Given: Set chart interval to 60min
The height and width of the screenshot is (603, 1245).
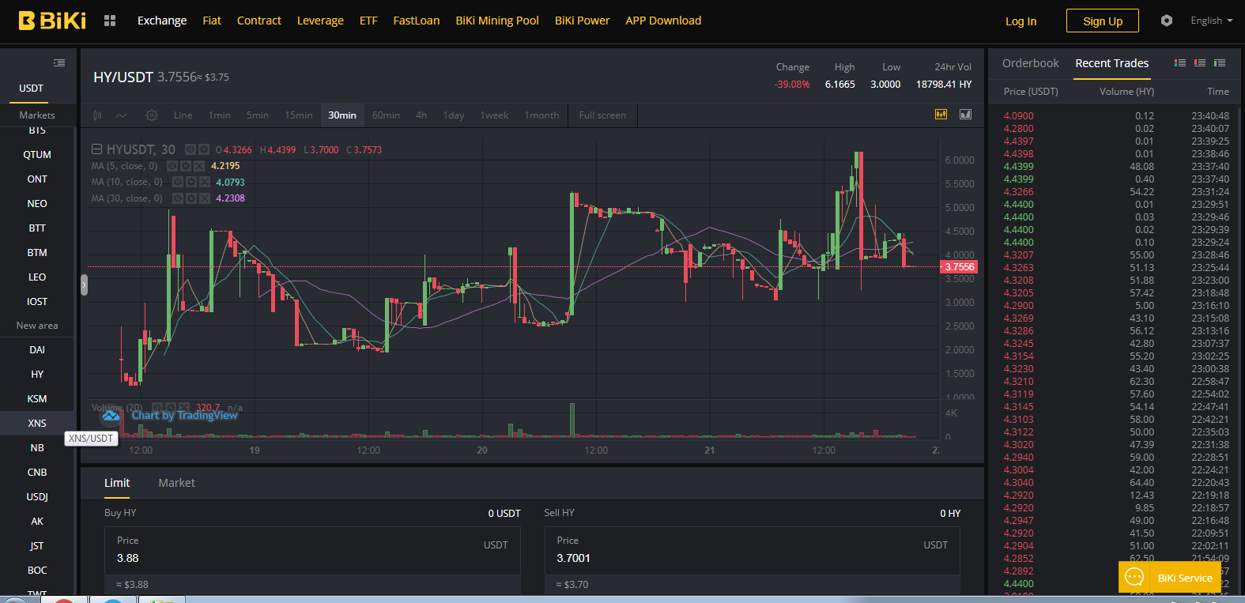Looking at the screenshot, I should point(386,115).
